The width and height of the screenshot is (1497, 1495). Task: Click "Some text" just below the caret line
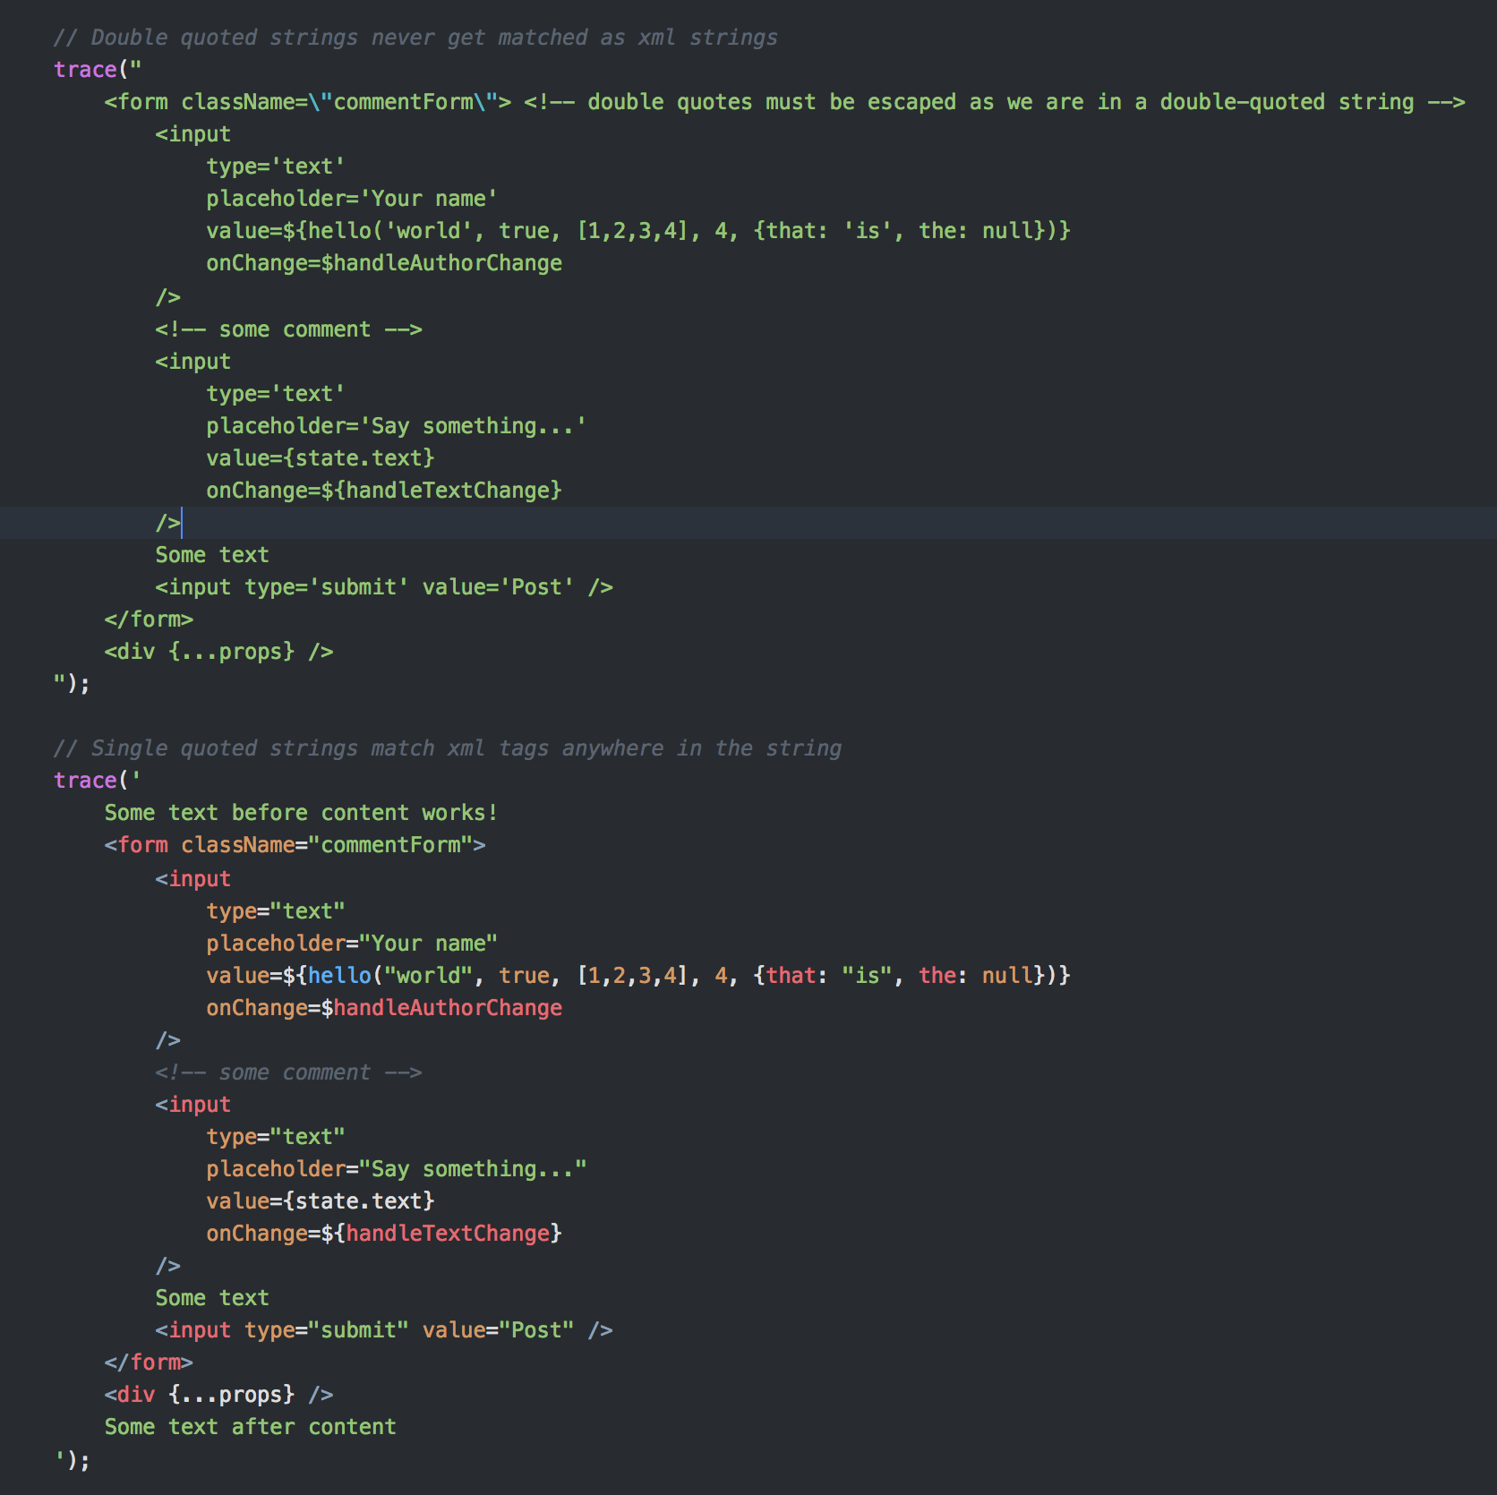click(212, 555)
